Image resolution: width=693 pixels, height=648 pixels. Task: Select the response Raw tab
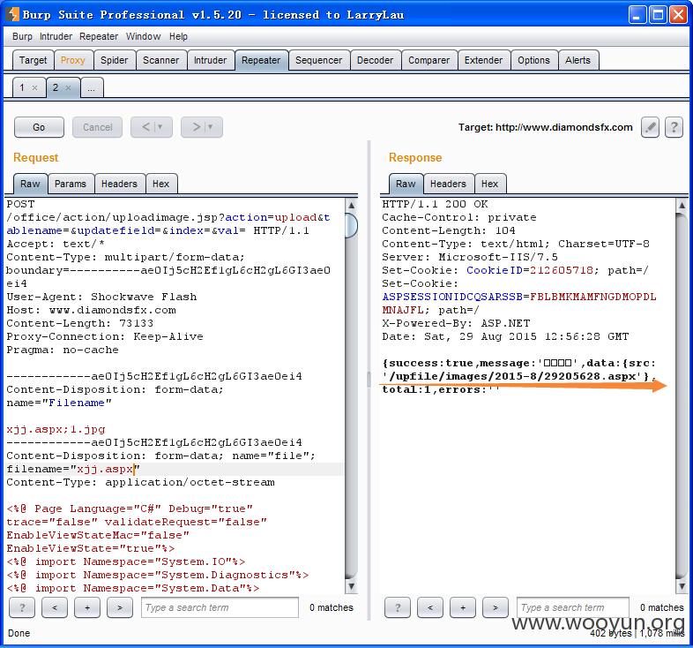[406, 184]
